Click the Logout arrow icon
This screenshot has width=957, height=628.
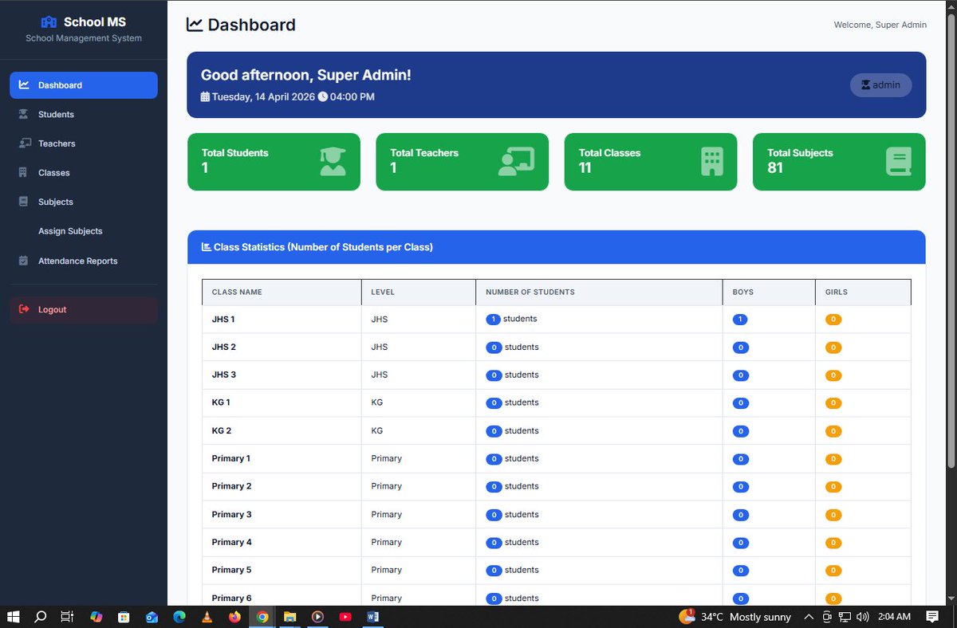[24, 309]
